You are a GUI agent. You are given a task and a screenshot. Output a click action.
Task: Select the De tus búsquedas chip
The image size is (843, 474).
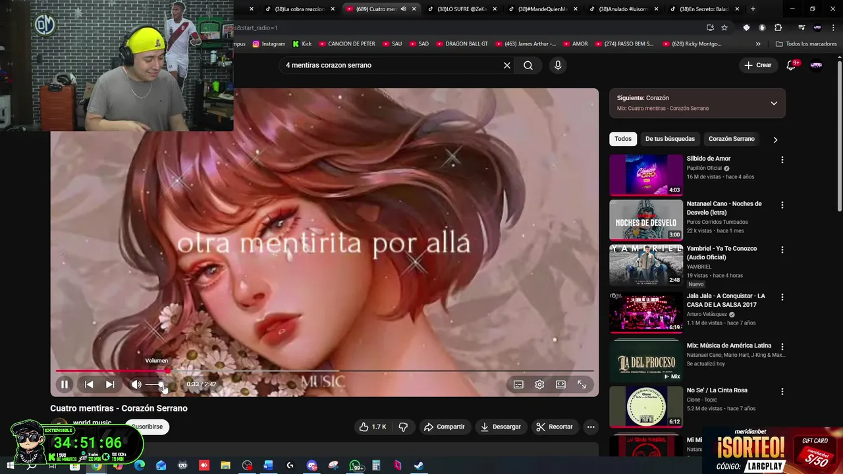point(670,139)
